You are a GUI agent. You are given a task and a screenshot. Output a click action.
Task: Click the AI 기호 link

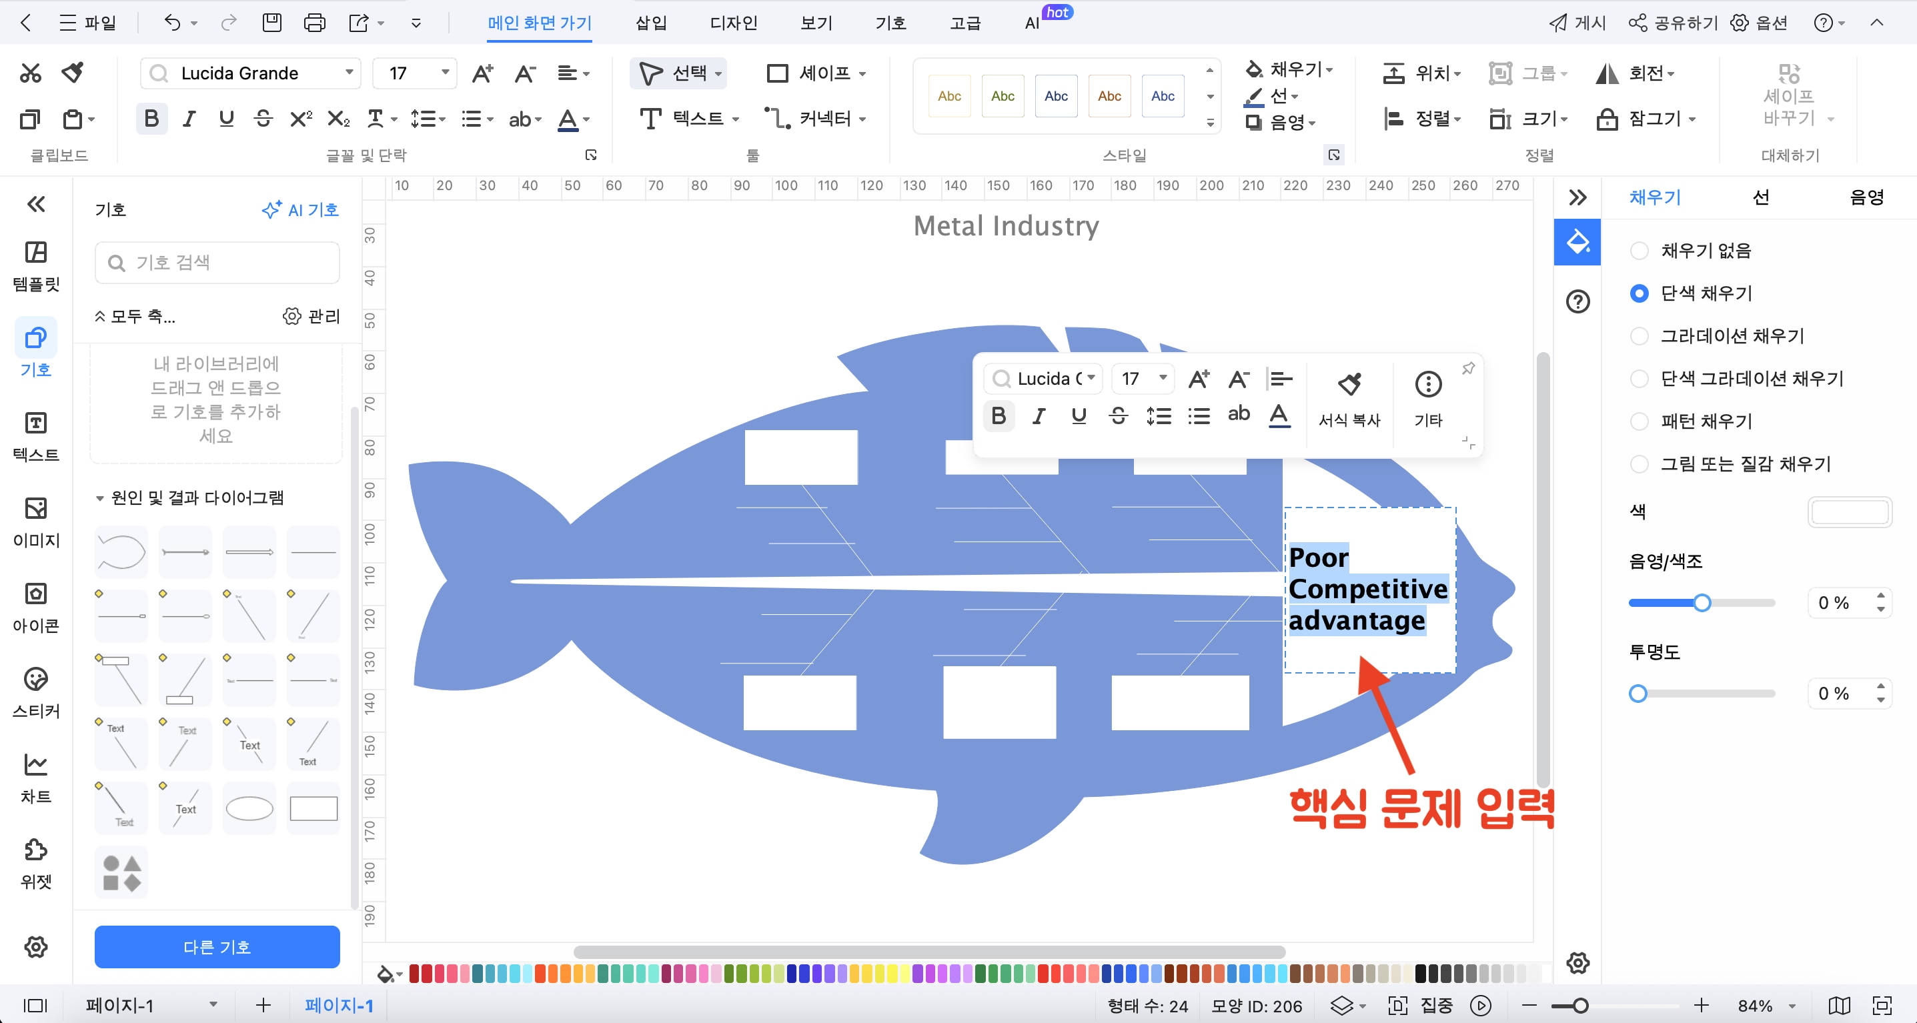point(301,210)
